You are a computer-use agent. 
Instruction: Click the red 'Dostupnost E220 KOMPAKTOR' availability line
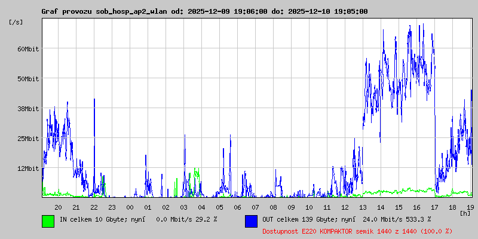click(x=357, y=231)
